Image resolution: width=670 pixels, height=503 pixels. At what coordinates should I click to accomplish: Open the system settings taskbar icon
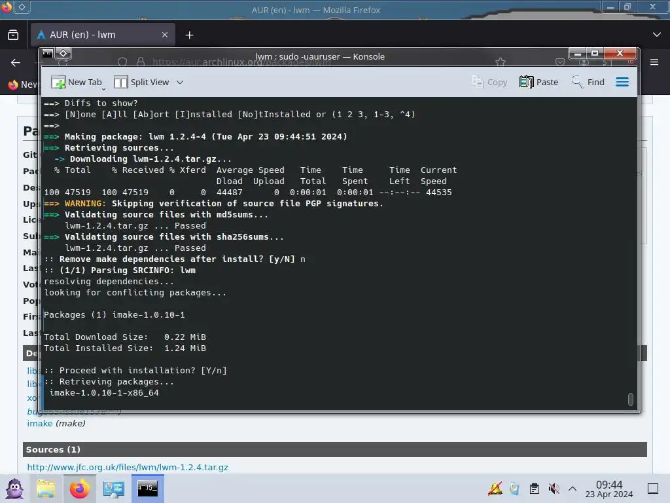[x=113, y=489]
